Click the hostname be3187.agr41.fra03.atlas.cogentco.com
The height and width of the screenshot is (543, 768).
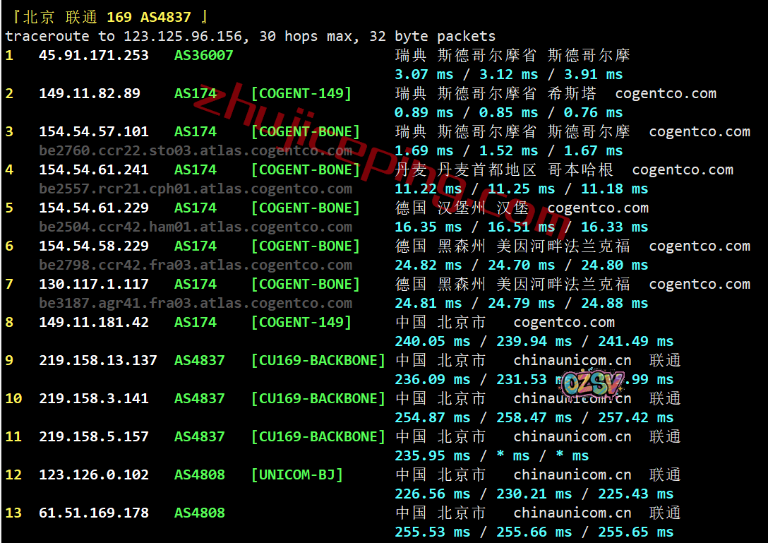[196, 303]
